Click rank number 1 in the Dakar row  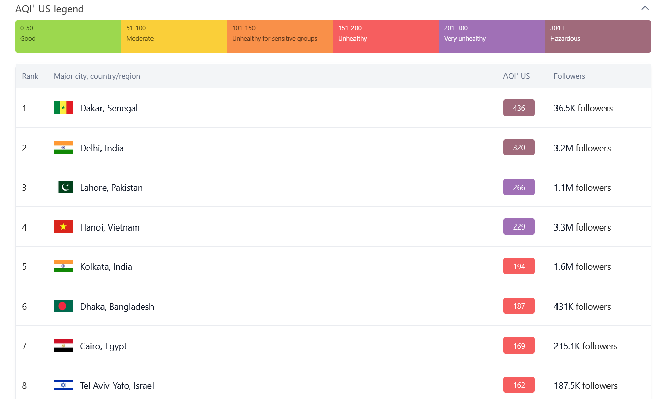24,108
